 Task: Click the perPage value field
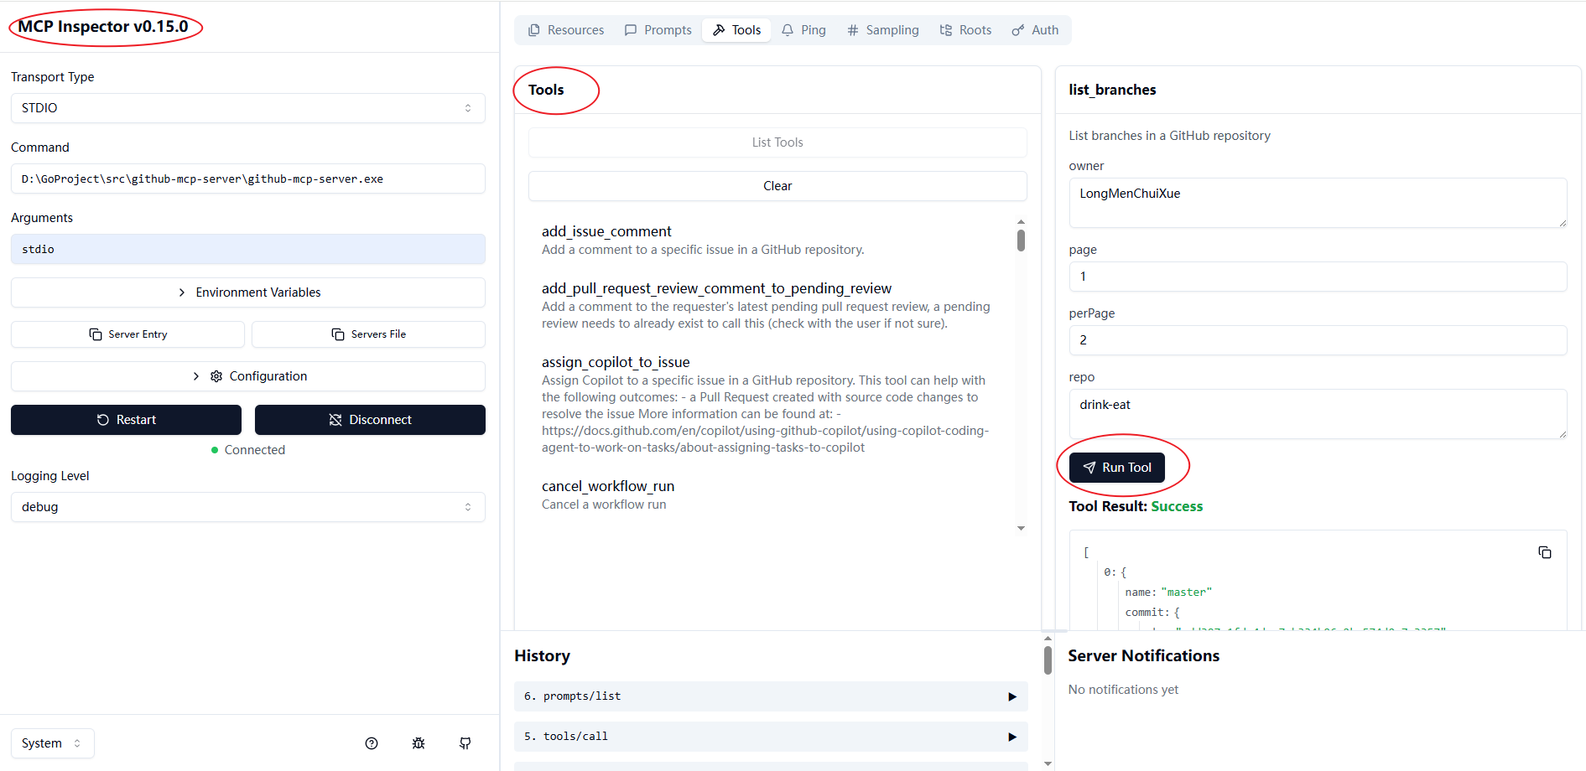pyautogui.click(x=1318, y=340)
